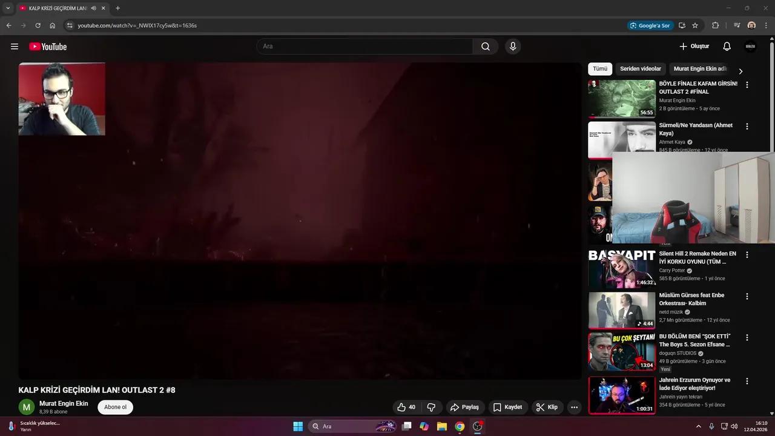775x436 pixels.
Task: Click the YouTube search magnifier button
Action: pos(486,47)
